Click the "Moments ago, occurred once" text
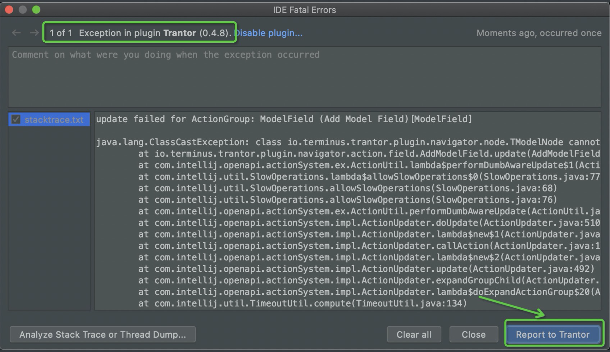This screenshot has width=610, height=352. click(x=539, y=33)
